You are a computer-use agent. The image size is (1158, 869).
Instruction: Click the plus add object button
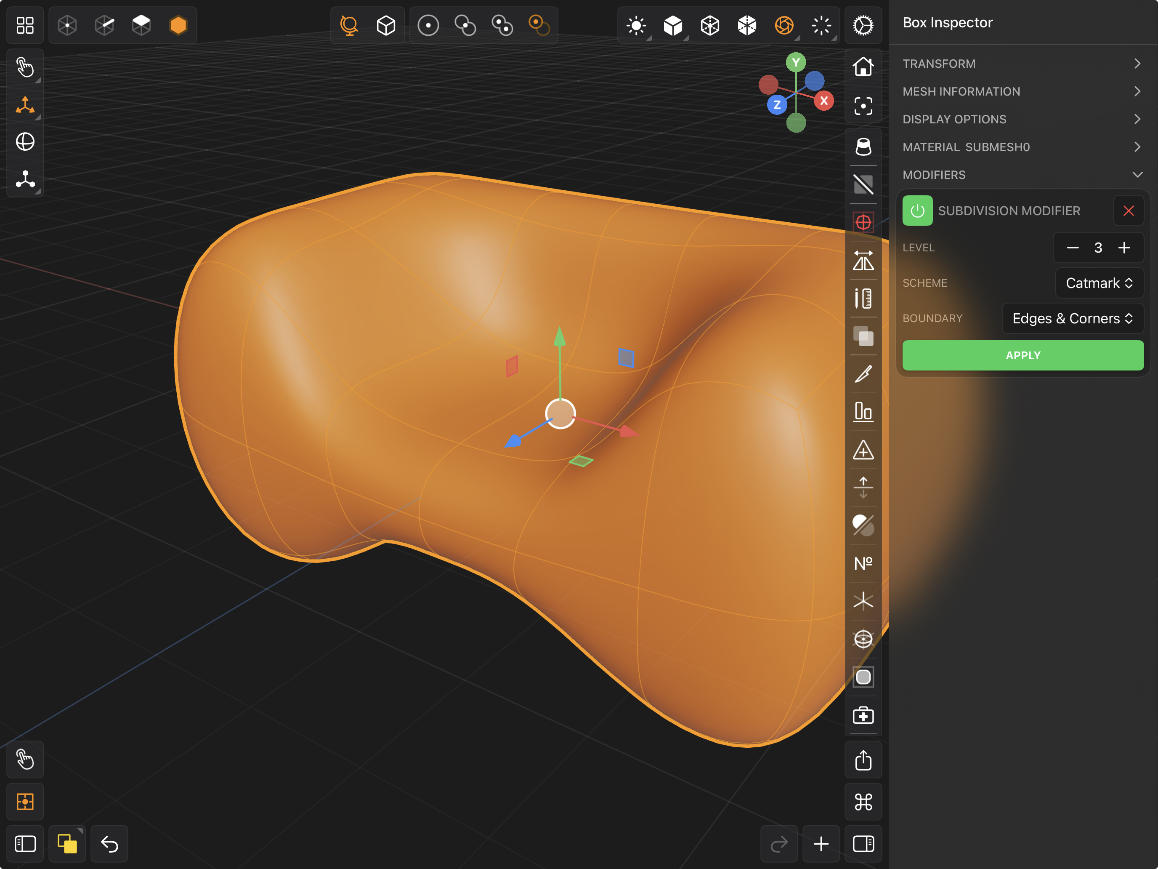pos(821,844)
